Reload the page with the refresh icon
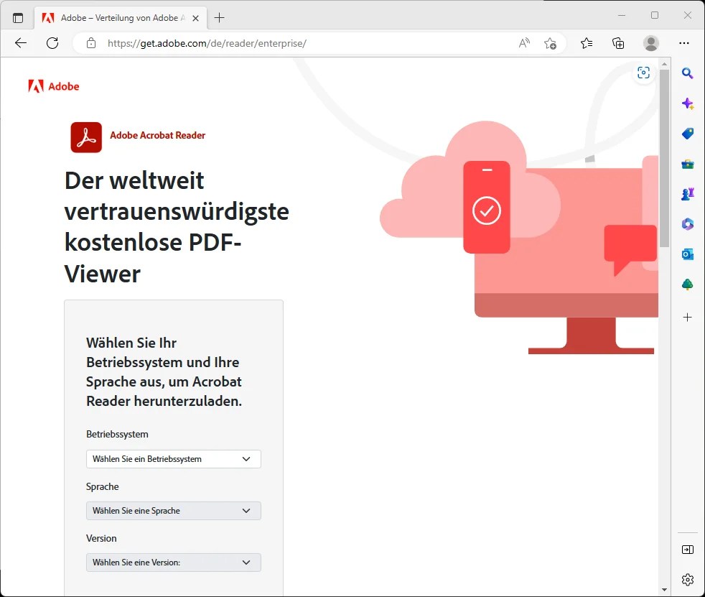 [52, 43]
